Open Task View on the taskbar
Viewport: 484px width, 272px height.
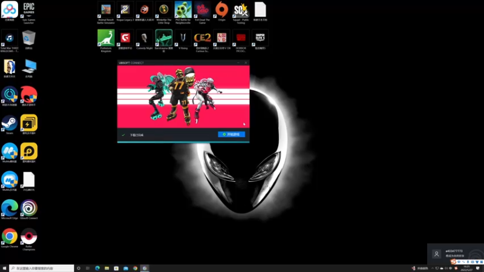(x=88, y=268)
